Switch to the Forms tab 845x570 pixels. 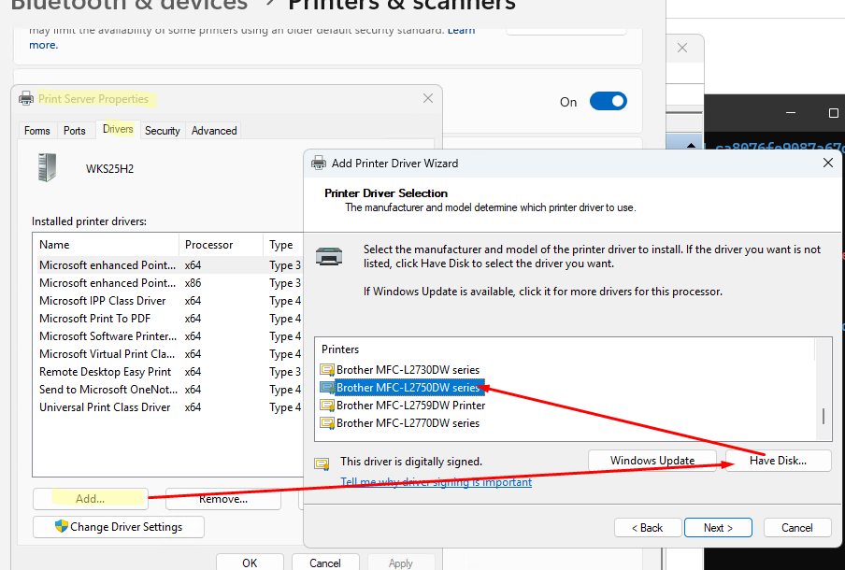37,131
